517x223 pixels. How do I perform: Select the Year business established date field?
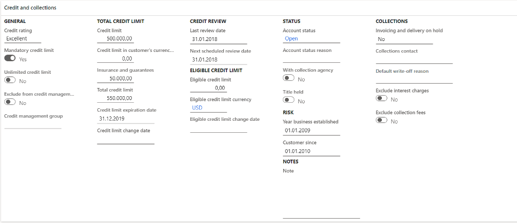click(x=311, y=131)
